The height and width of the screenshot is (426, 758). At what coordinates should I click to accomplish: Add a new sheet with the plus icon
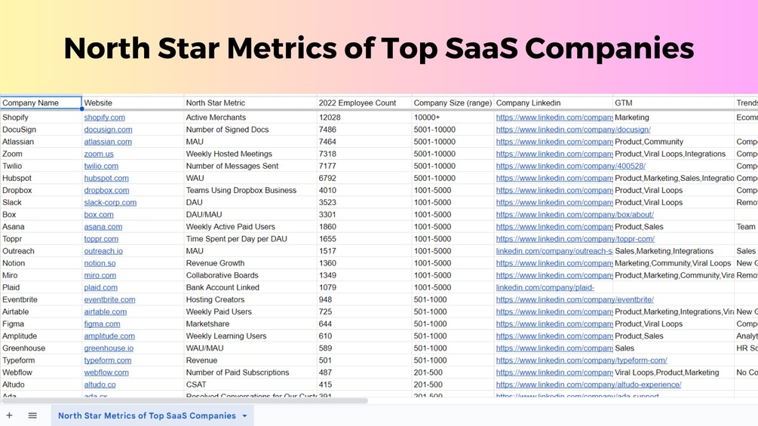(x=9, y=415)
